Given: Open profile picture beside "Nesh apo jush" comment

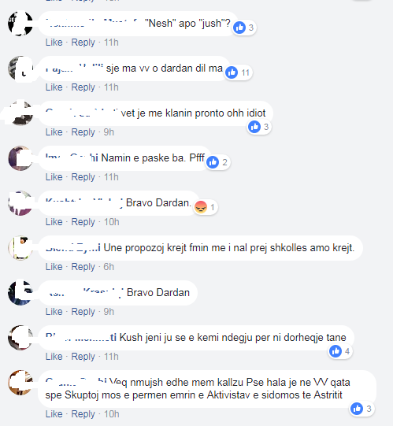Looking at the screenshot, I should click(20, 24).
